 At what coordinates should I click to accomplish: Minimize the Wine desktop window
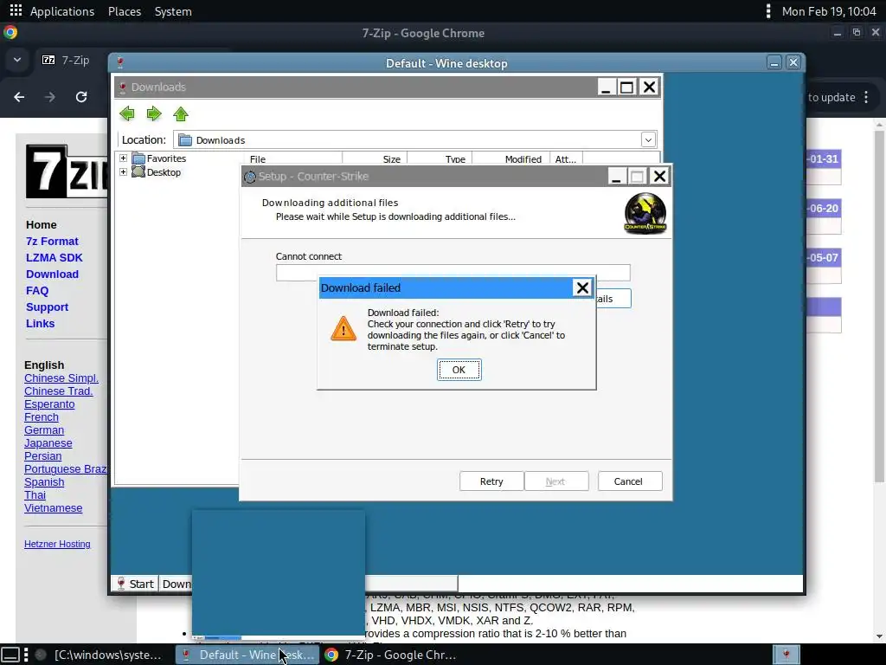[x=774, y=62]
